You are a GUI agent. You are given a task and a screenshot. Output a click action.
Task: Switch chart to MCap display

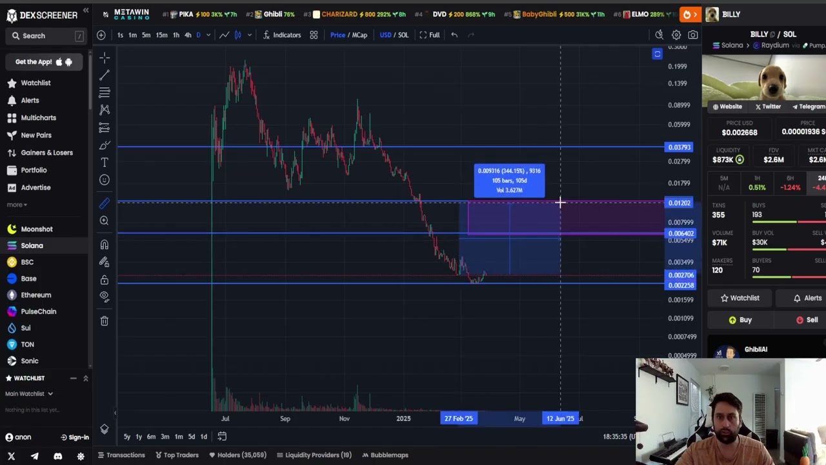click(359, 35)
